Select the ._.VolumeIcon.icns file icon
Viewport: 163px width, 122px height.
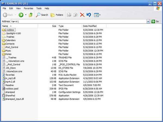(4, 61)
